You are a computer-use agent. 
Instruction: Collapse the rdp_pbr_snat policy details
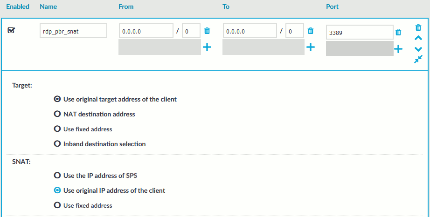pyautogui.click(x=418, y=59)
